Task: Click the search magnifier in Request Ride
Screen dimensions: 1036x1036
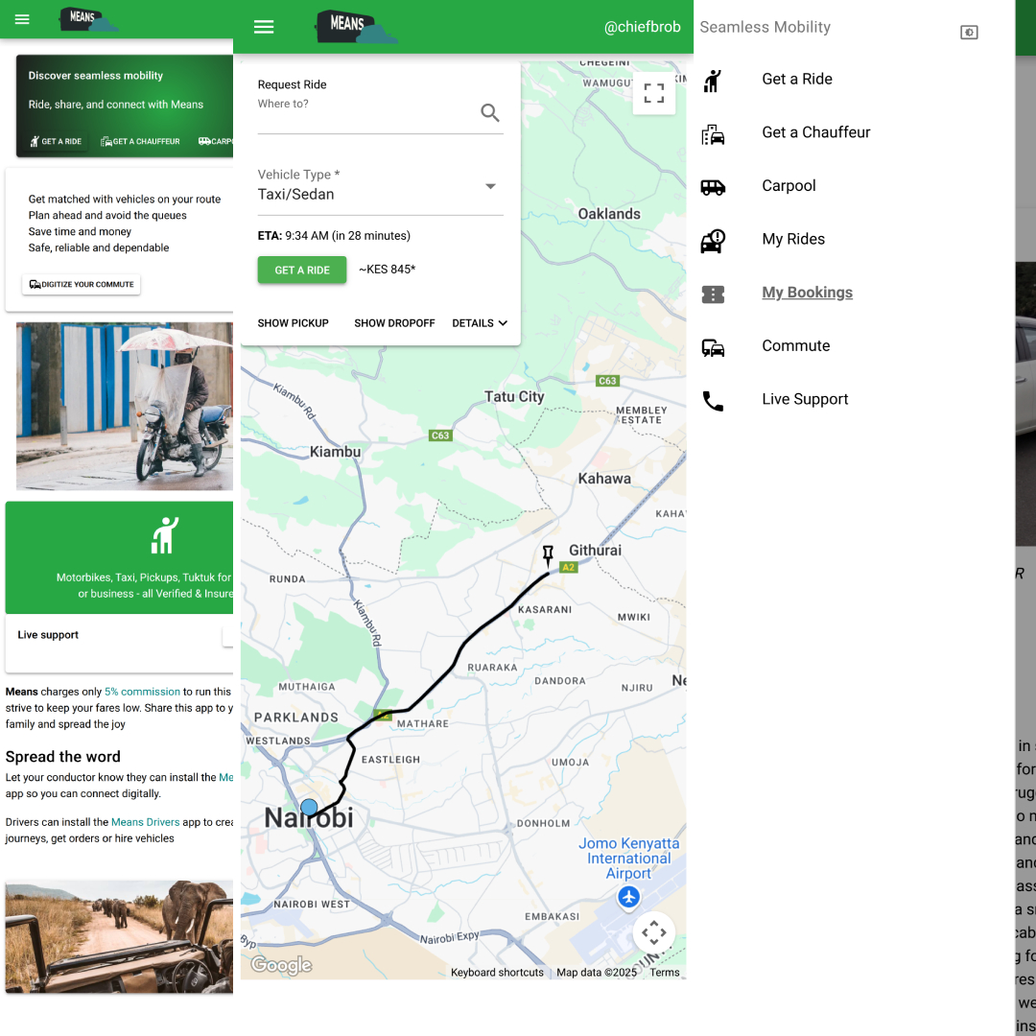Action: tap(490, 113)
